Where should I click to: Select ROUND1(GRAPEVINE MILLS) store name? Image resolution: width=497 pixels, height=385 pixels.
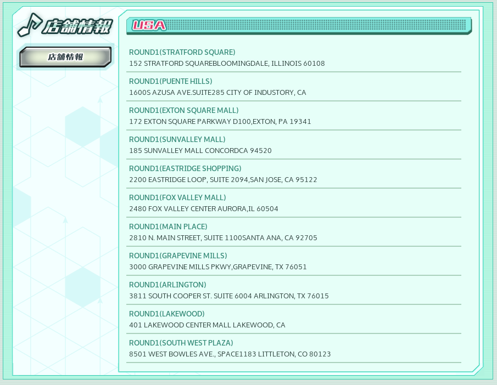click(x=178, y=256)
